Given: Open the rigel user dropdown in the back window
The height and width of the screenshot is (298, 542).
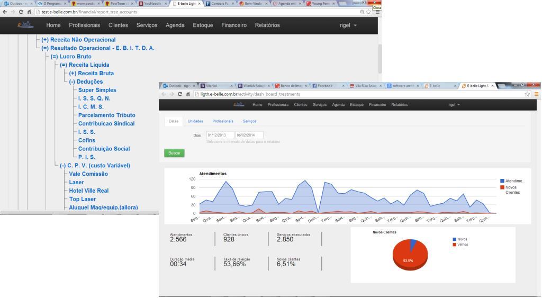Looking at the screenshot, I should [348, 25].
